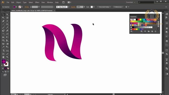Open Show Swatch Kinds menu
169x95 pixels.
coord(142,31)
